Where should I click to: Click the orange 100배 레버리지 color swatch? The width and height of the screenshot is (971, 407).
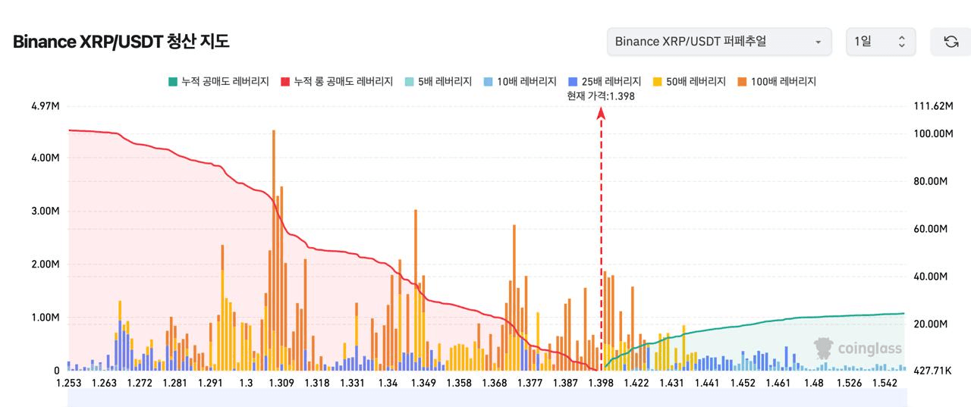tap(742, 82)
